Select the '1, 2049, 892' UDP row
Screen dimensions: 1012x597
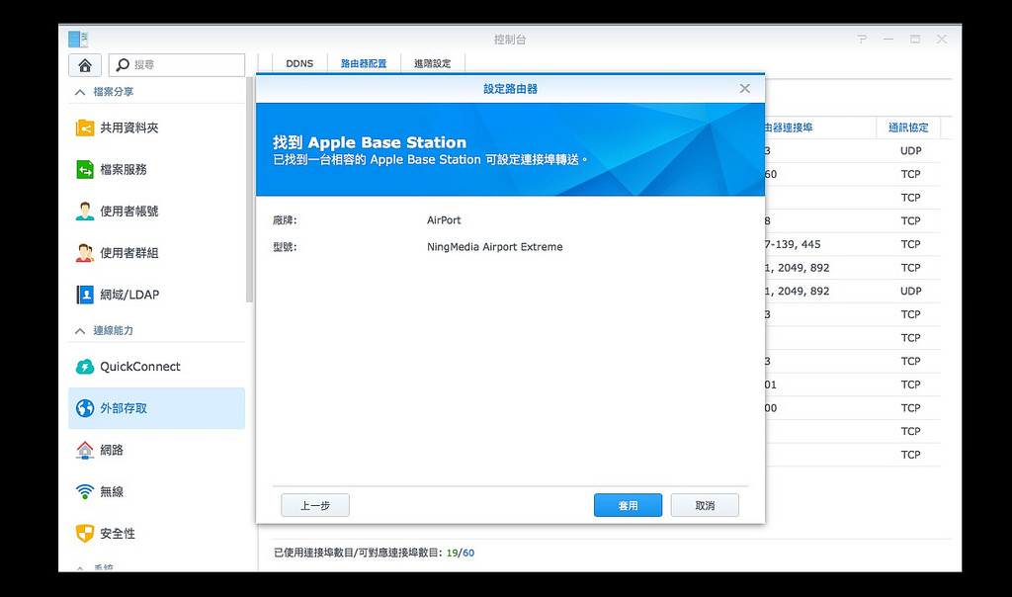point(852,291)
